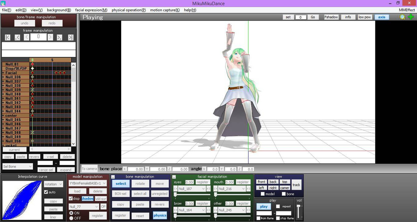Open the Sel Bone dropdown

[x=18, y=167]
